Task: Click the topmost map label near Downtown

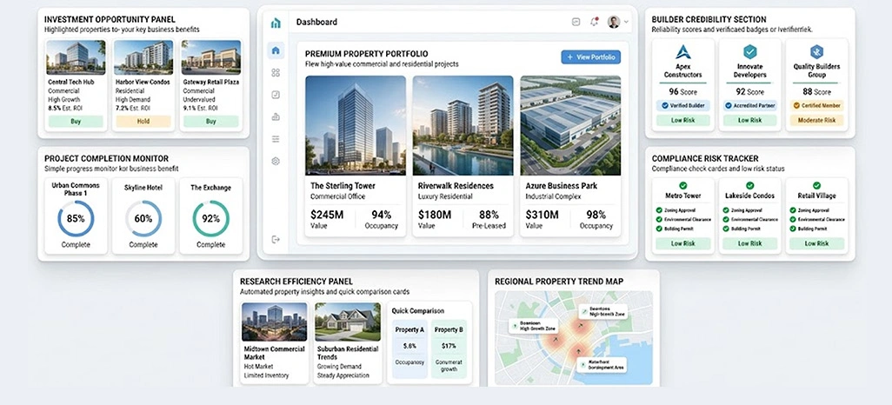Action: [x=603, y=311]
